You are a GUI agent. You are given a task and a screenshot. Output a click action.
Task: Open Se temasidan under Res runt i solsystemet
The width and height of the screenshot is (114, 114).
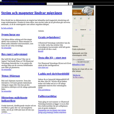pos(6,70)
